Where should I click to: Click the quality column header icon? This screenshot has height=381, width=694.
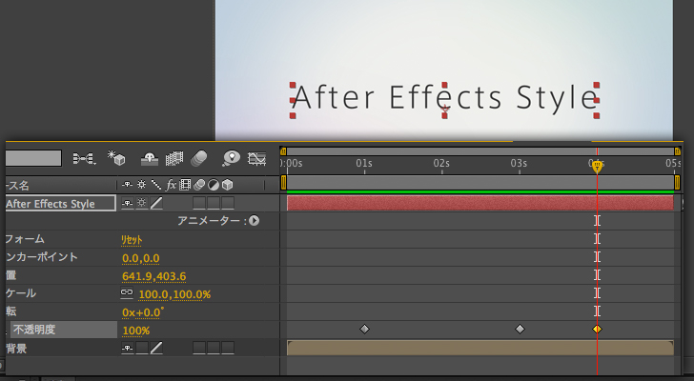point(155,185)
